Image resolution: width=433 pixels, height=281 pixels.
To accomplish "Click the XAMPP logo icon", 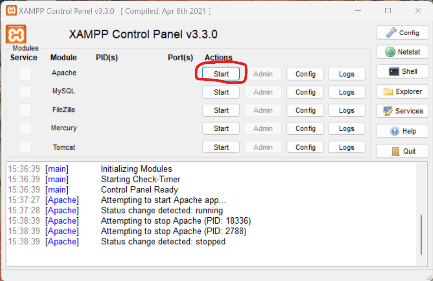I will pos(16,34).
